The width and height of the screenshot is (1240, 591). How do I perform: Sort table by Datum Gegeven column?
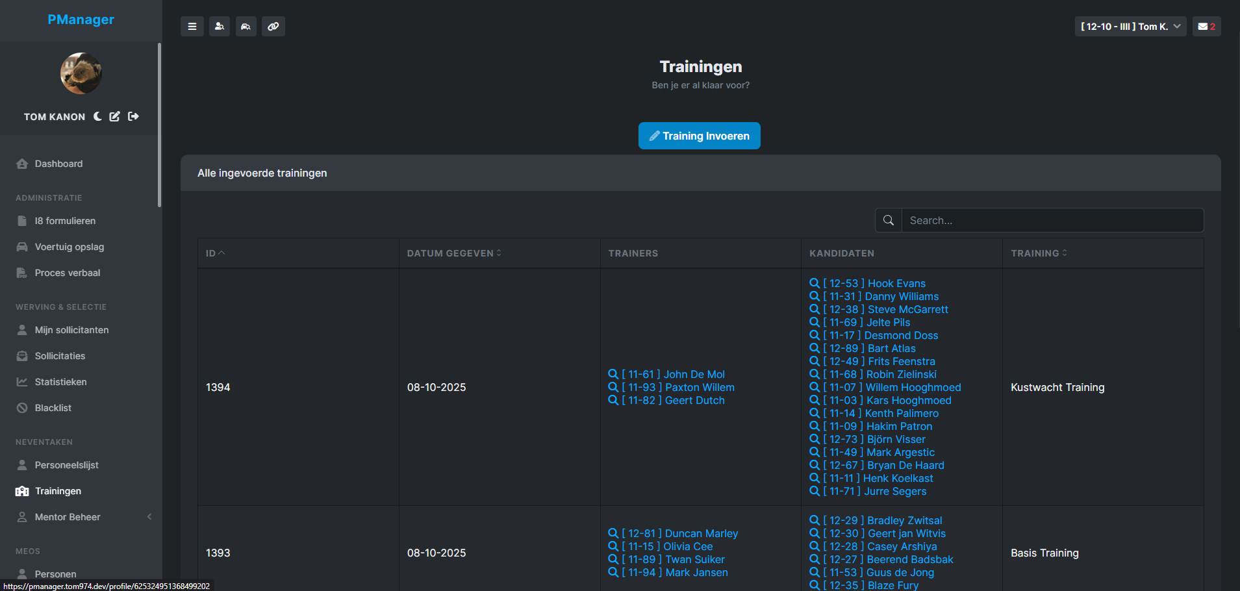pyautogui.click(x=454, y=253)
